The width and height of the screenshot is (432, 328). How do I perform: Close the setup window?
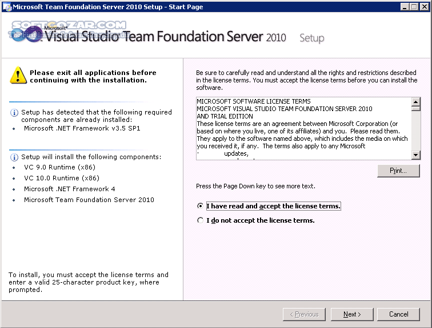(x=424, y=7)
